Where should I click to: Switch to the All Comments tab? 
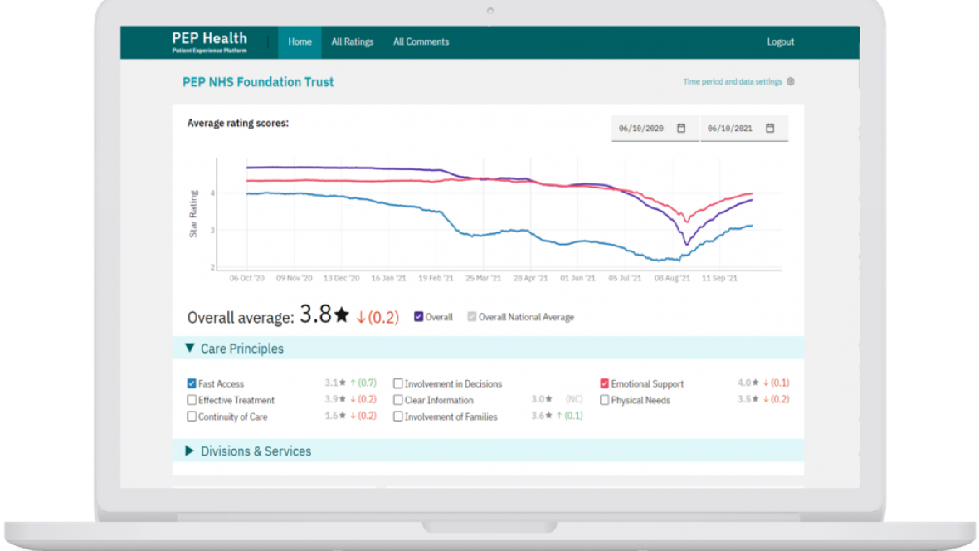(x=421, y=41)
